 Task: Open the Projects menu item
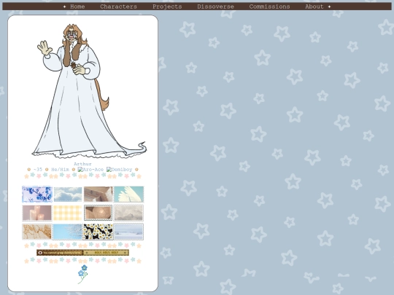pyautogui.click(x=167, y=7)
